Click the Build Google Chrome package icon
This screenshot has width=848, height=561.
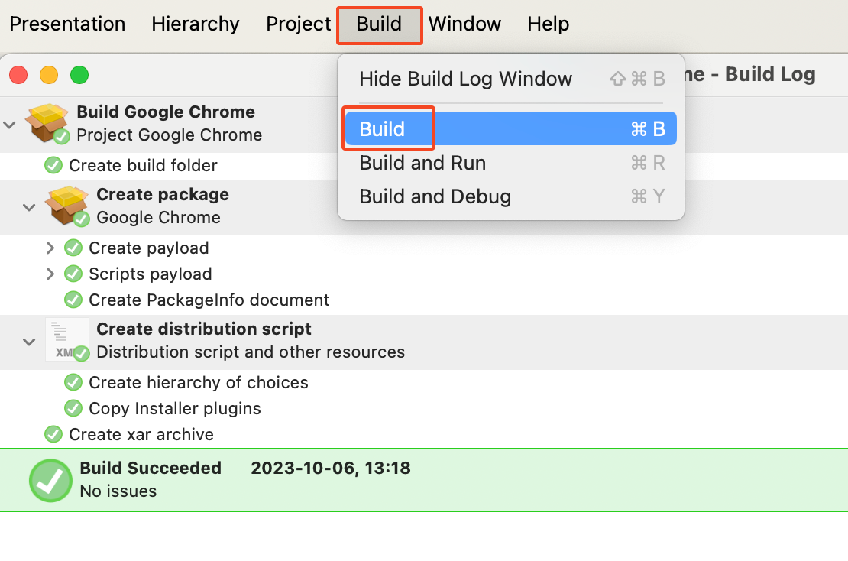(x=47, y=123)
